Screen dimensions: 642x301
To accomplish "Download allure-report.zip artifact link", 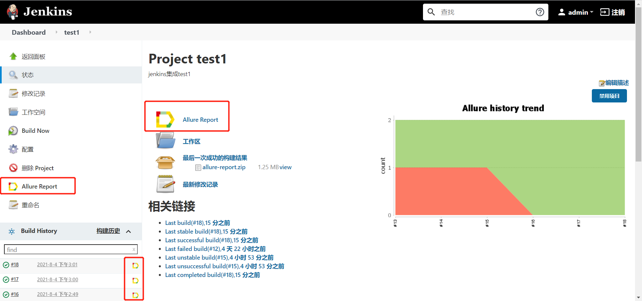I will 224,167.
